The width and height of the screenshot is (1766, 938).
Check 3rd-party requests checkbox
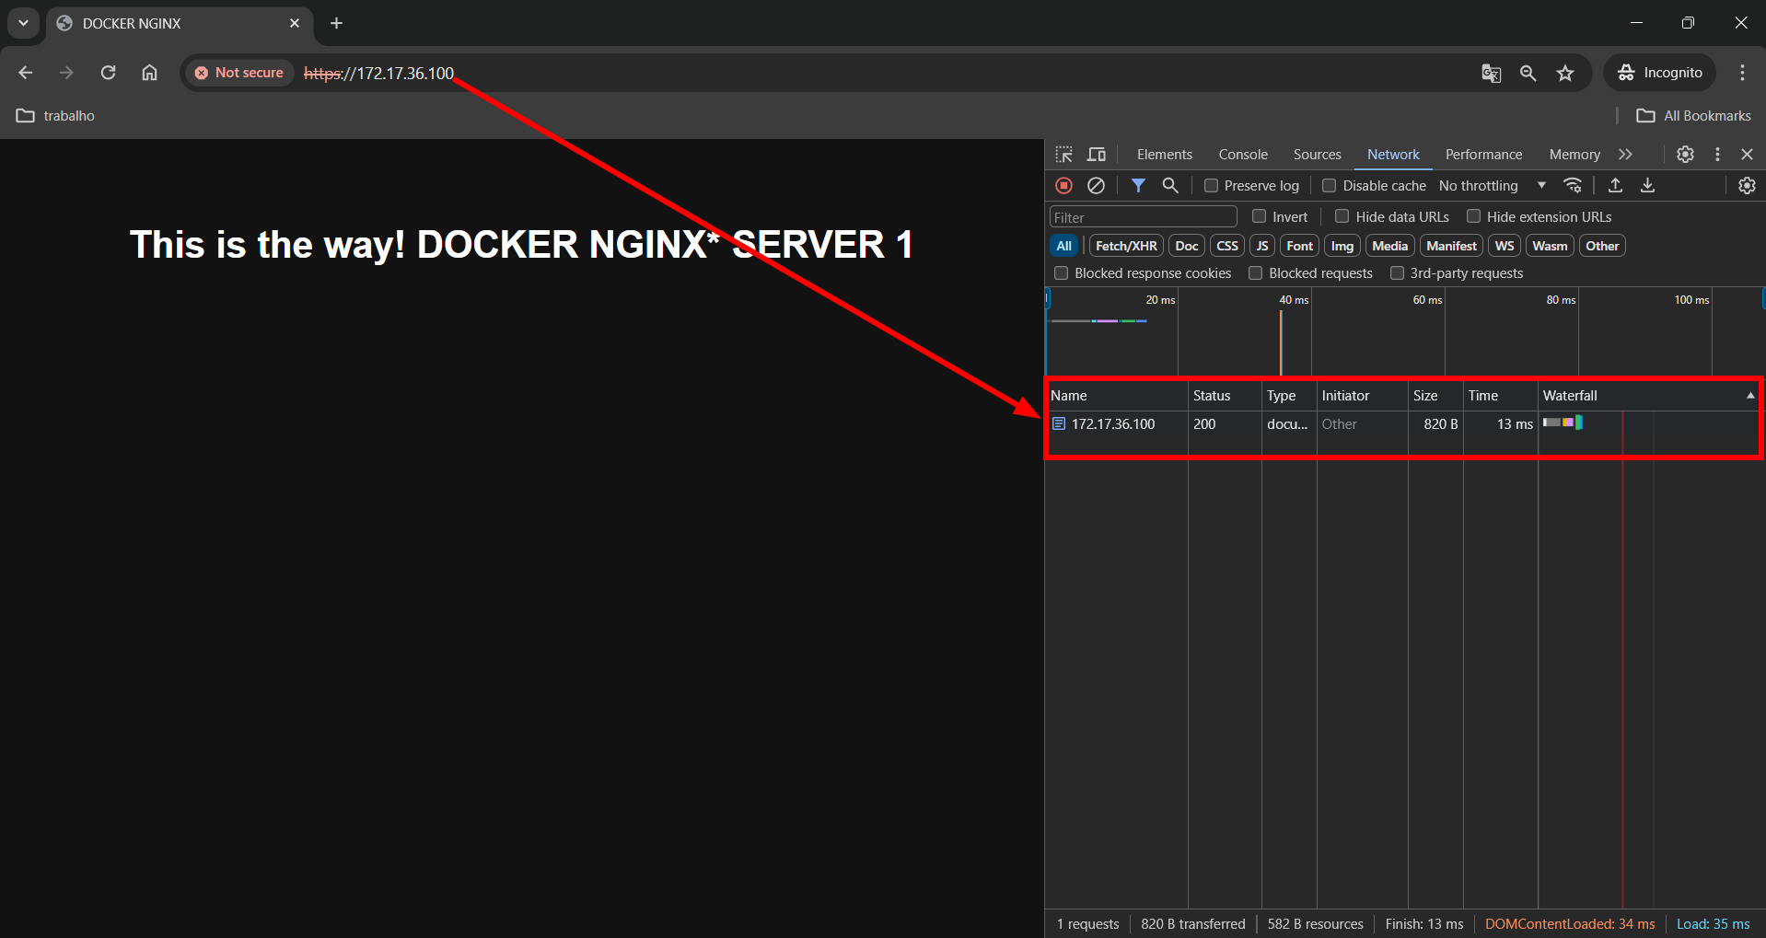coord(1397,273)
